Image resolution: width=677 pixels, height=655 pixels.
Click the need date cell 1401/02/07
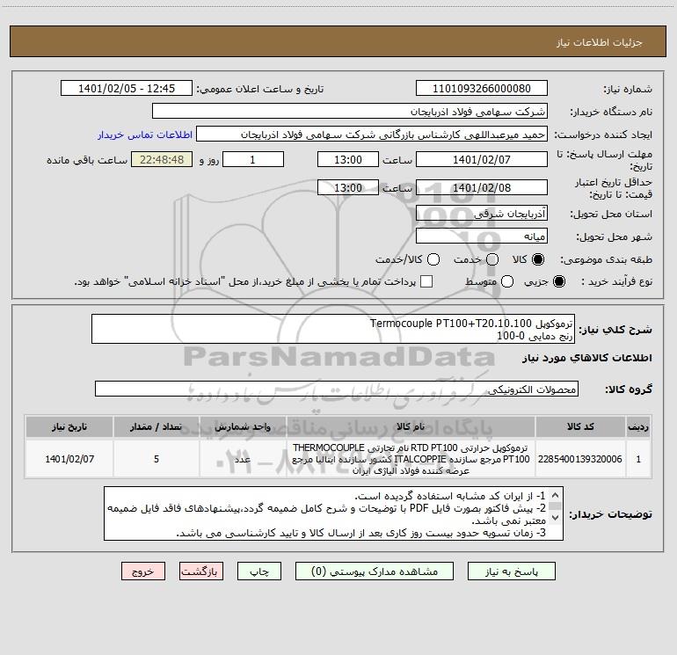tap(69, 459)
